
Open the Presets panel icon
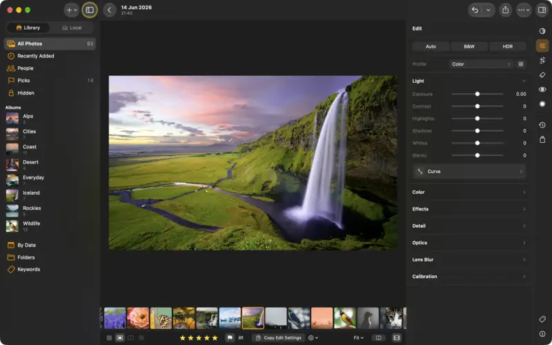542,31
